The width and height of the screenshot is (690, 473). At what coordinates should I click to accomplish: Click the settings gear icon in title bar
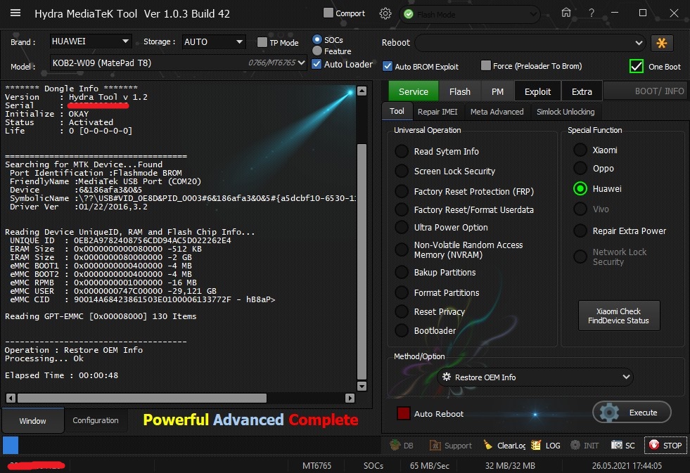[385, 13]
